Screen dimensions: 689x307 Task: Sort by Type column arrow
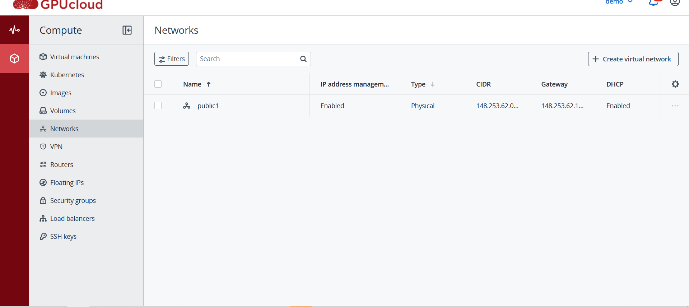pyautogui.click(x=433, y=84)
